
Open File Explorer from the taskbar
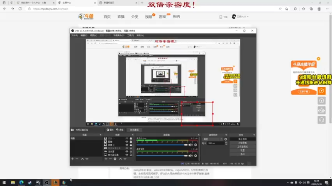(x=13, y=182)
